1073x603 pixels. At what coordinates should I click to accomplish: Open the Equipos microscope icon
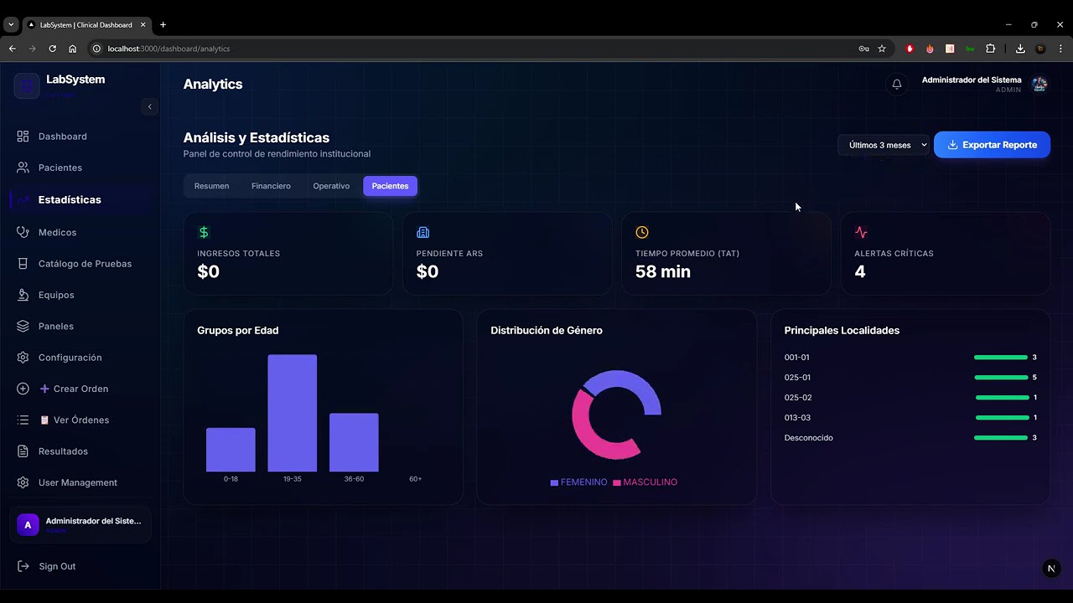tap(23, 295)
